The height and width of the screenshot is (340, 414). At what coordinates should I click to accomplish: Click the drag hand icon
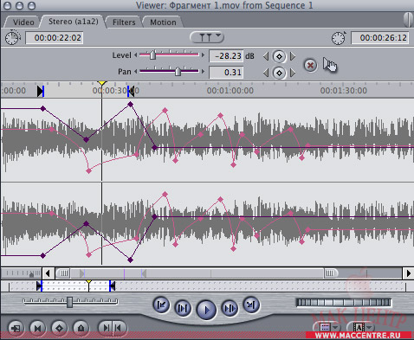point(330,65)
